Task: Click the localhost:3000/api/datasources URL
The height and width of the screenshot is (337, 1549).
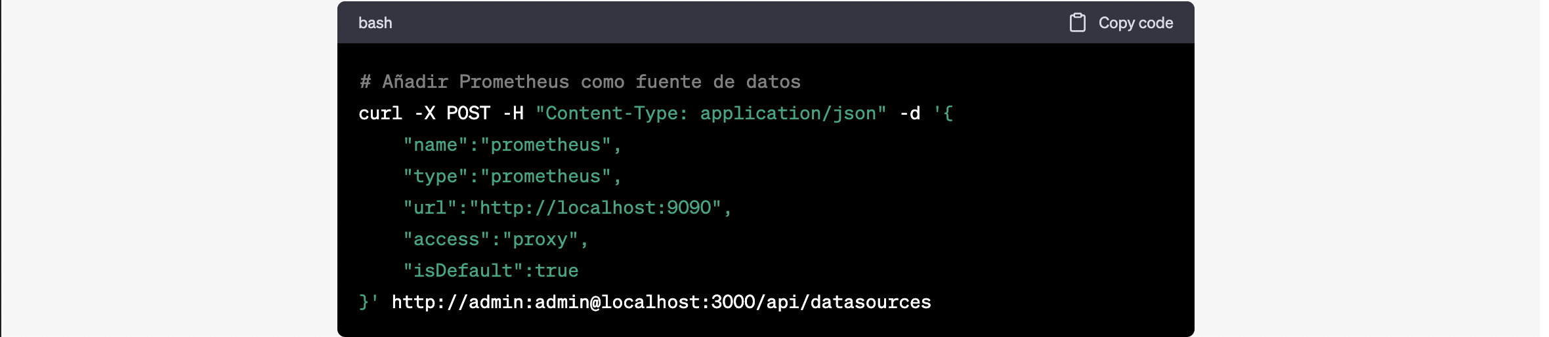Action: [x=661, y=302]
